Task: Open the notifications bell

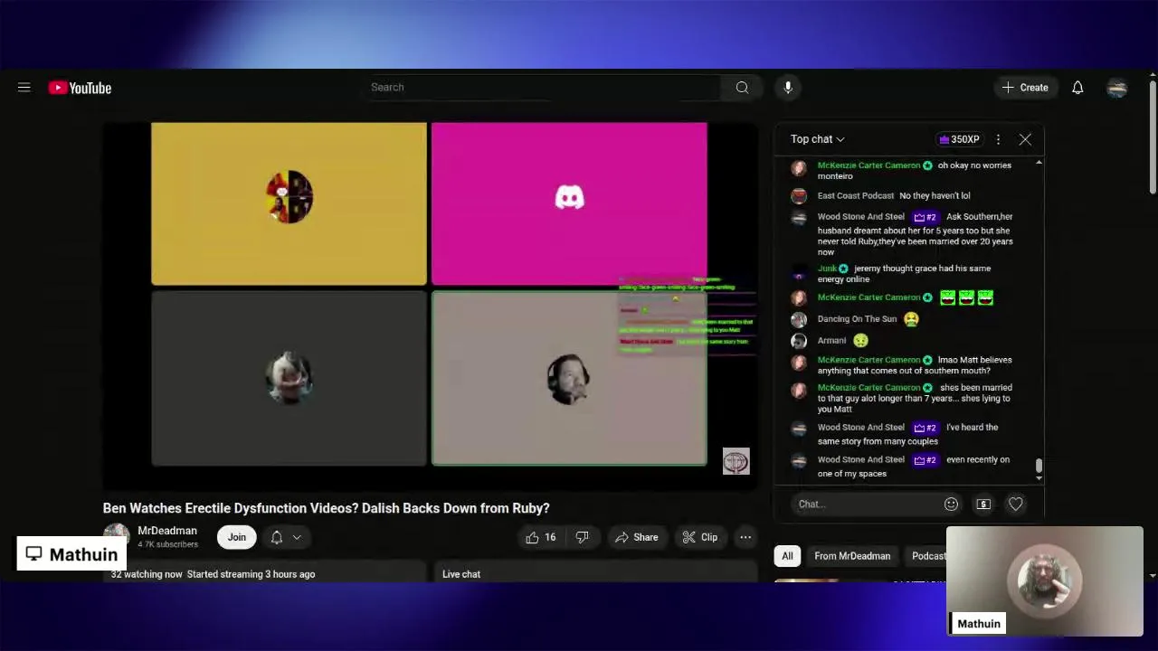Action: click(x=1077, y=88)
